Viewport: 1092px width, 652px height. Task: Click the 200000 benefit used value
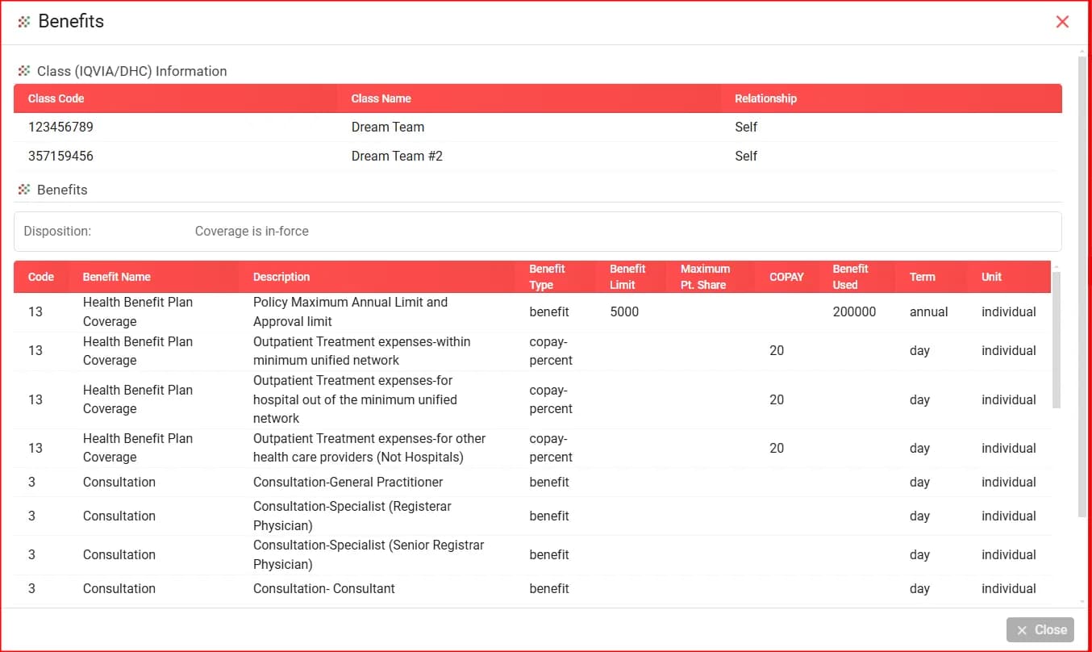point(854,311)
